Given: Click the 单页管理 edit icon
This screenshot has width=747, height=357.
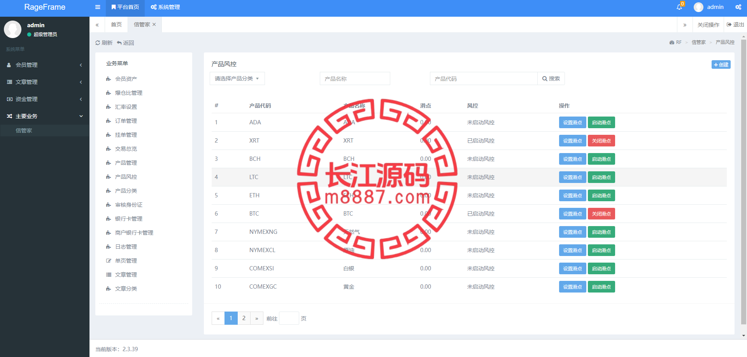Looking at the screenshot, I should coord(109,261).
